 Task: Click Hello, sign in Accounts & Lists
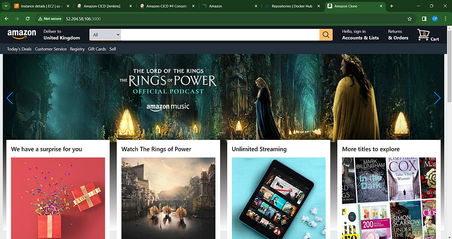[361, 35]
